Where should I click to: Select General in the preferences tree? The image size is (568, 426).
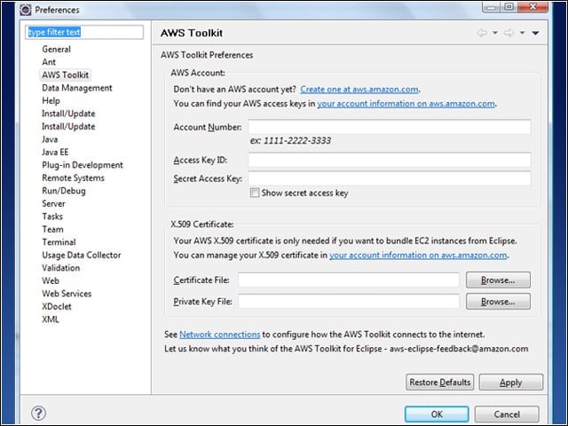[x=56, y=50]
